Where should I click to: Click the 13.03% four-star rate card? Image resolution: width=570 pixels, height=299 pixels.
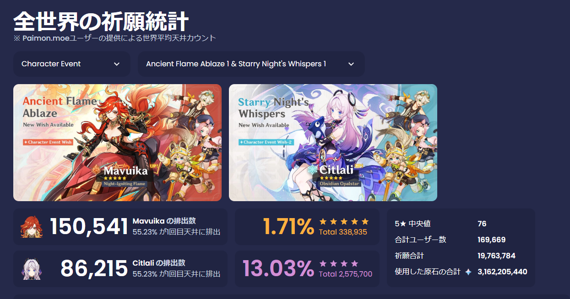pos(307,269)
